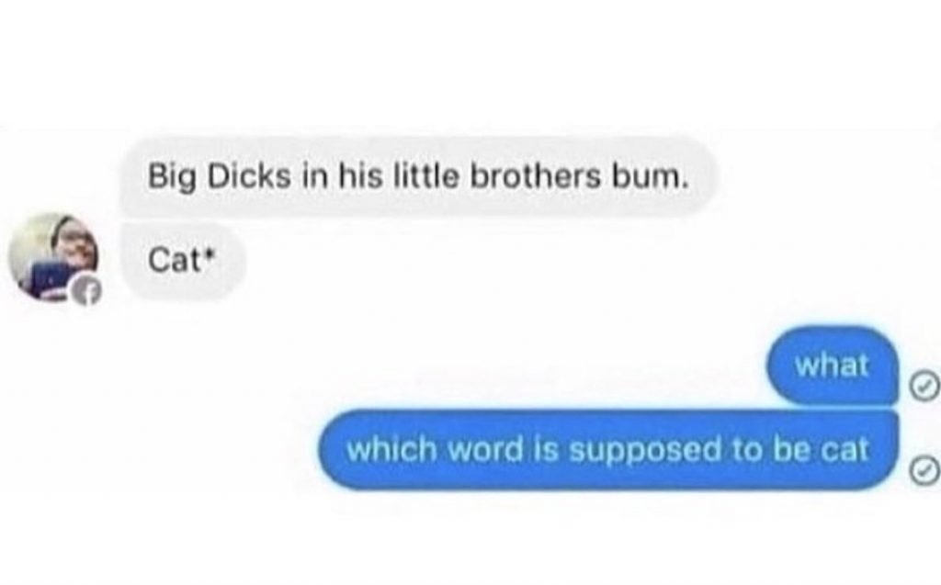Click the word "bum." in the gray message
Screen dimensions: 941x585
649,177
